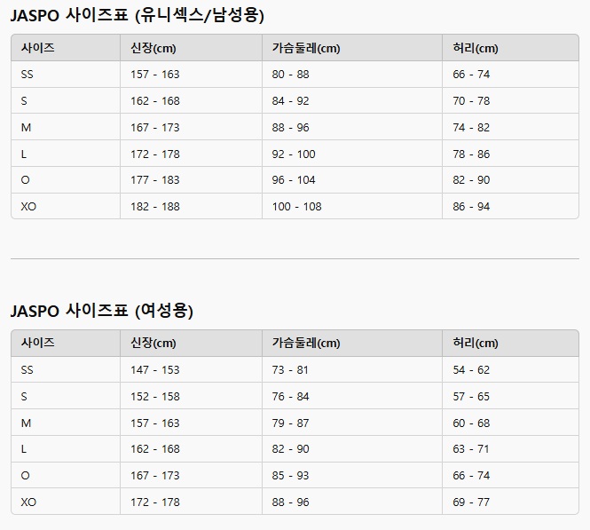Click the unisex/men's JASPO 사이즈표 heading

coord(138,15)
